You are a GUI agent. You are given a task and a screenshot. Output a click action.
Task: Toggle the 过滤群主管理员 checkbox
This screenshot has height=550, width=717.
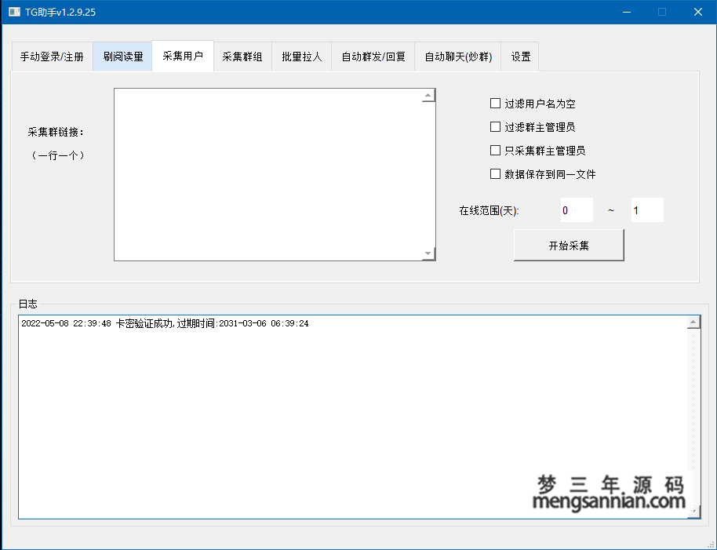(495, 127)
